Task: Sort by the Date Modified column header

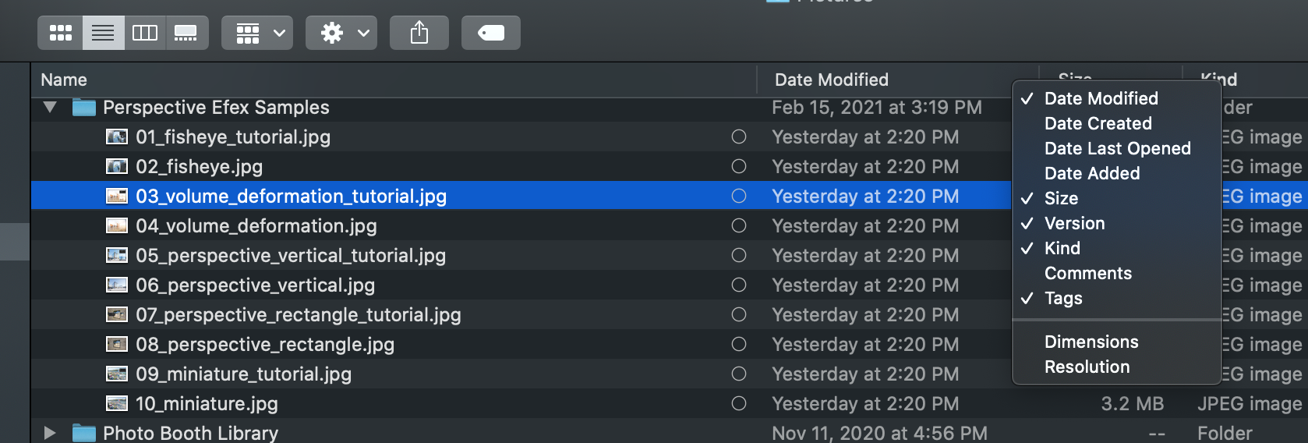Action: tap(831, 80)
